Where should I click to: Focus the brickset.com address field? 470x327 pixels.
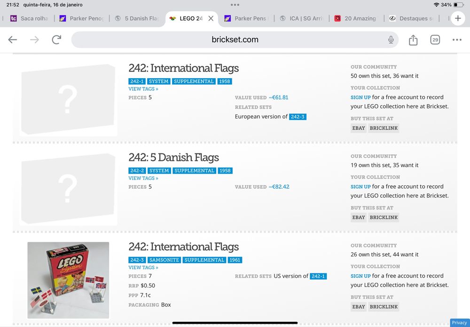coord(235,40)
